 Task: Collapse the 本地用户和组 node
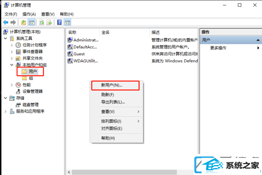click(12, 65)
